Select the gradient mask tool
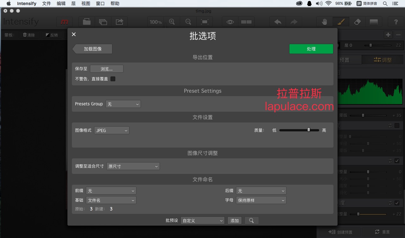This screenshot has height=238, width=405. (374, 22)
